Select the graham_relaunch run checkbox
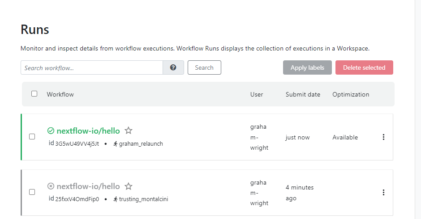This screenshot has width=421, height=219. [32, 137]
